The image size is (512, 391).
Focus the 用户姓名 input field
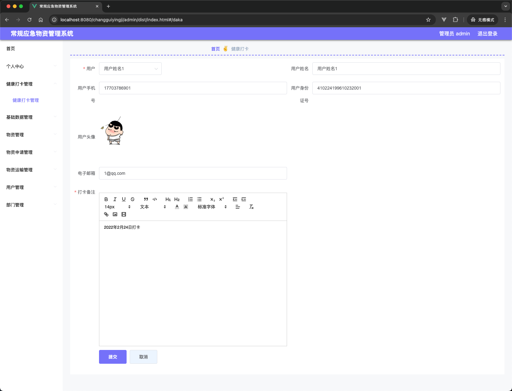[x=406, y=69]
